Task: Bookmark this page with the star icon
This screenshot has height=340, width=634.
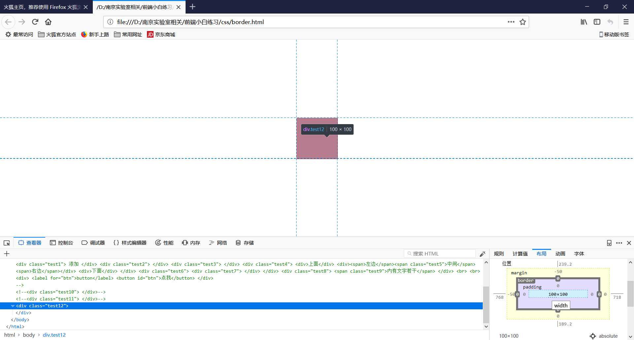Action: [x=522, y=22]
